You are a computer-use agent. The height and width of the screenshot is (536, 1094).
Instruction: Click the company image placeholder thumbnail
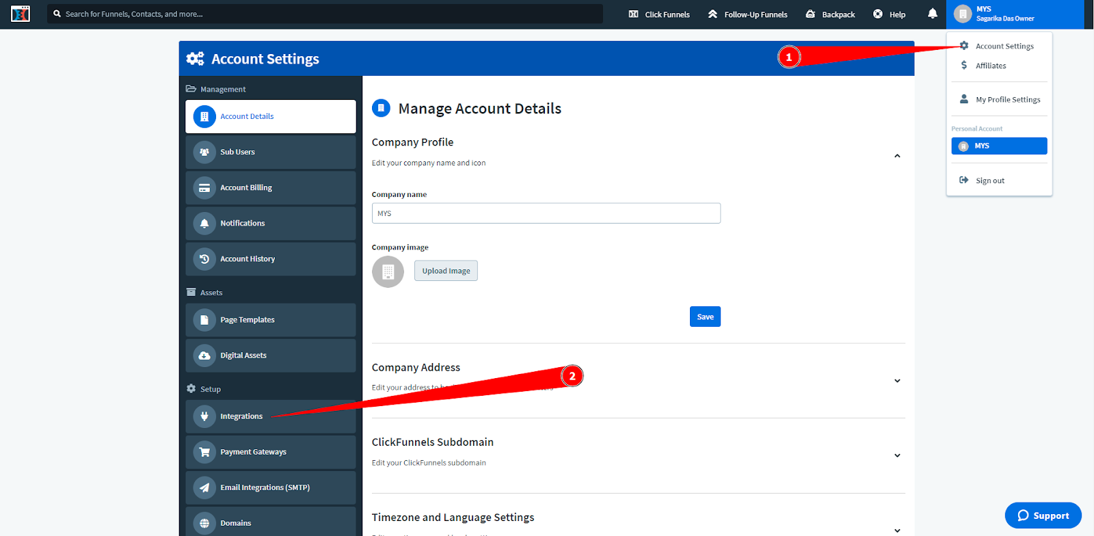pyautogui.click(x=388, y=271)
